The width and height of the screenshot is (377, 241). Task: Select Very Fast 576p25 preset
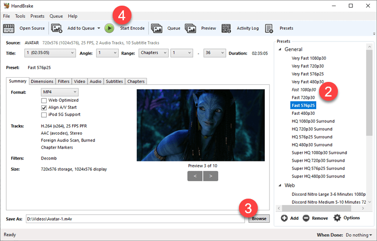click(x=308, y=74)
